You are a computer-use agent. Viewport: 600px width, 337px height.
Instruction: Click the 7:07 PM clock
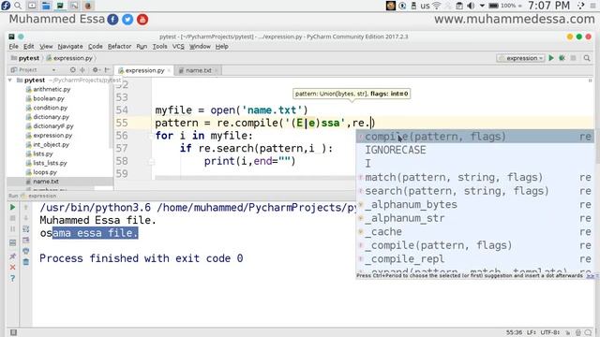[548, 6]
